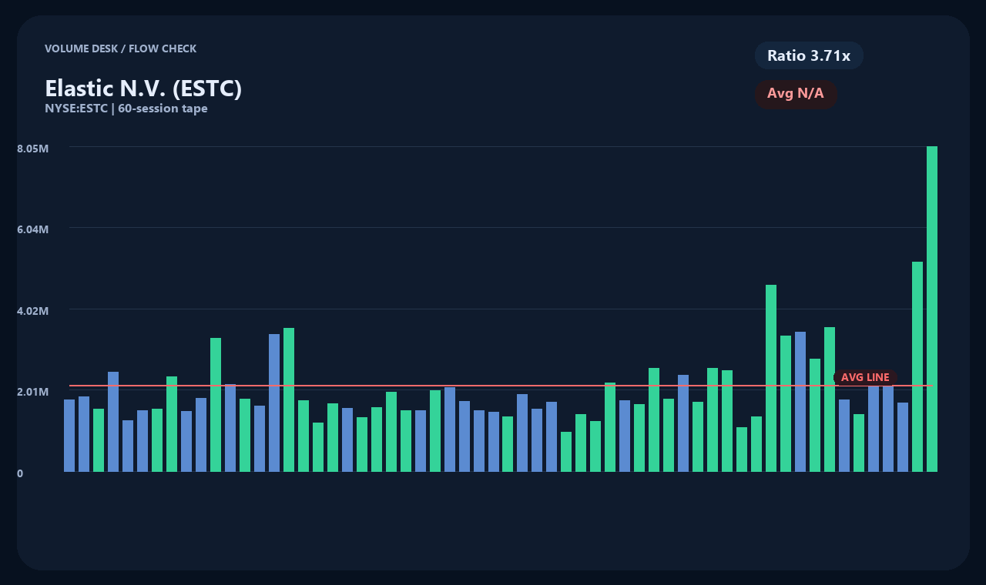This screenshot has height=585, width=986.
Task: Click the 8.05M axis label
Action: coord(33,148)
